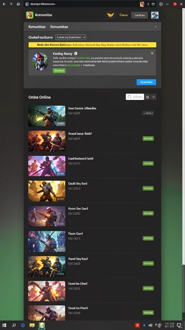The width and height of the screenshot is (185, 330).
Task: Open the browser three-dots menu
Action: (167, 4)
